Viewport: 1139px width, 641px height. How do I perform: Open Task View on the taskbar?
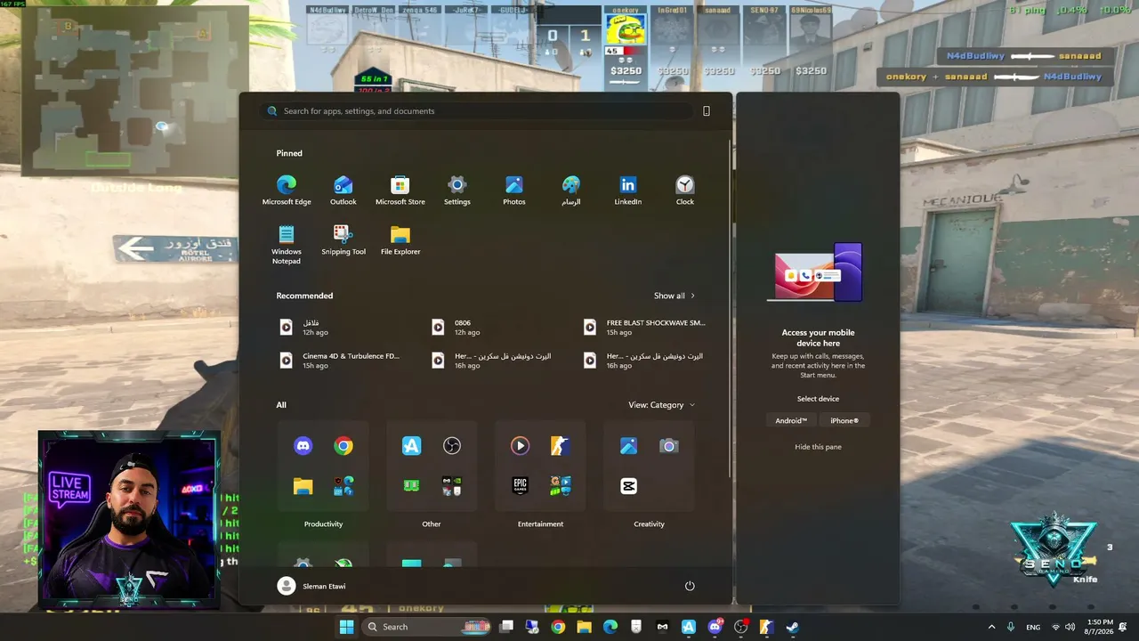point(506,627)
